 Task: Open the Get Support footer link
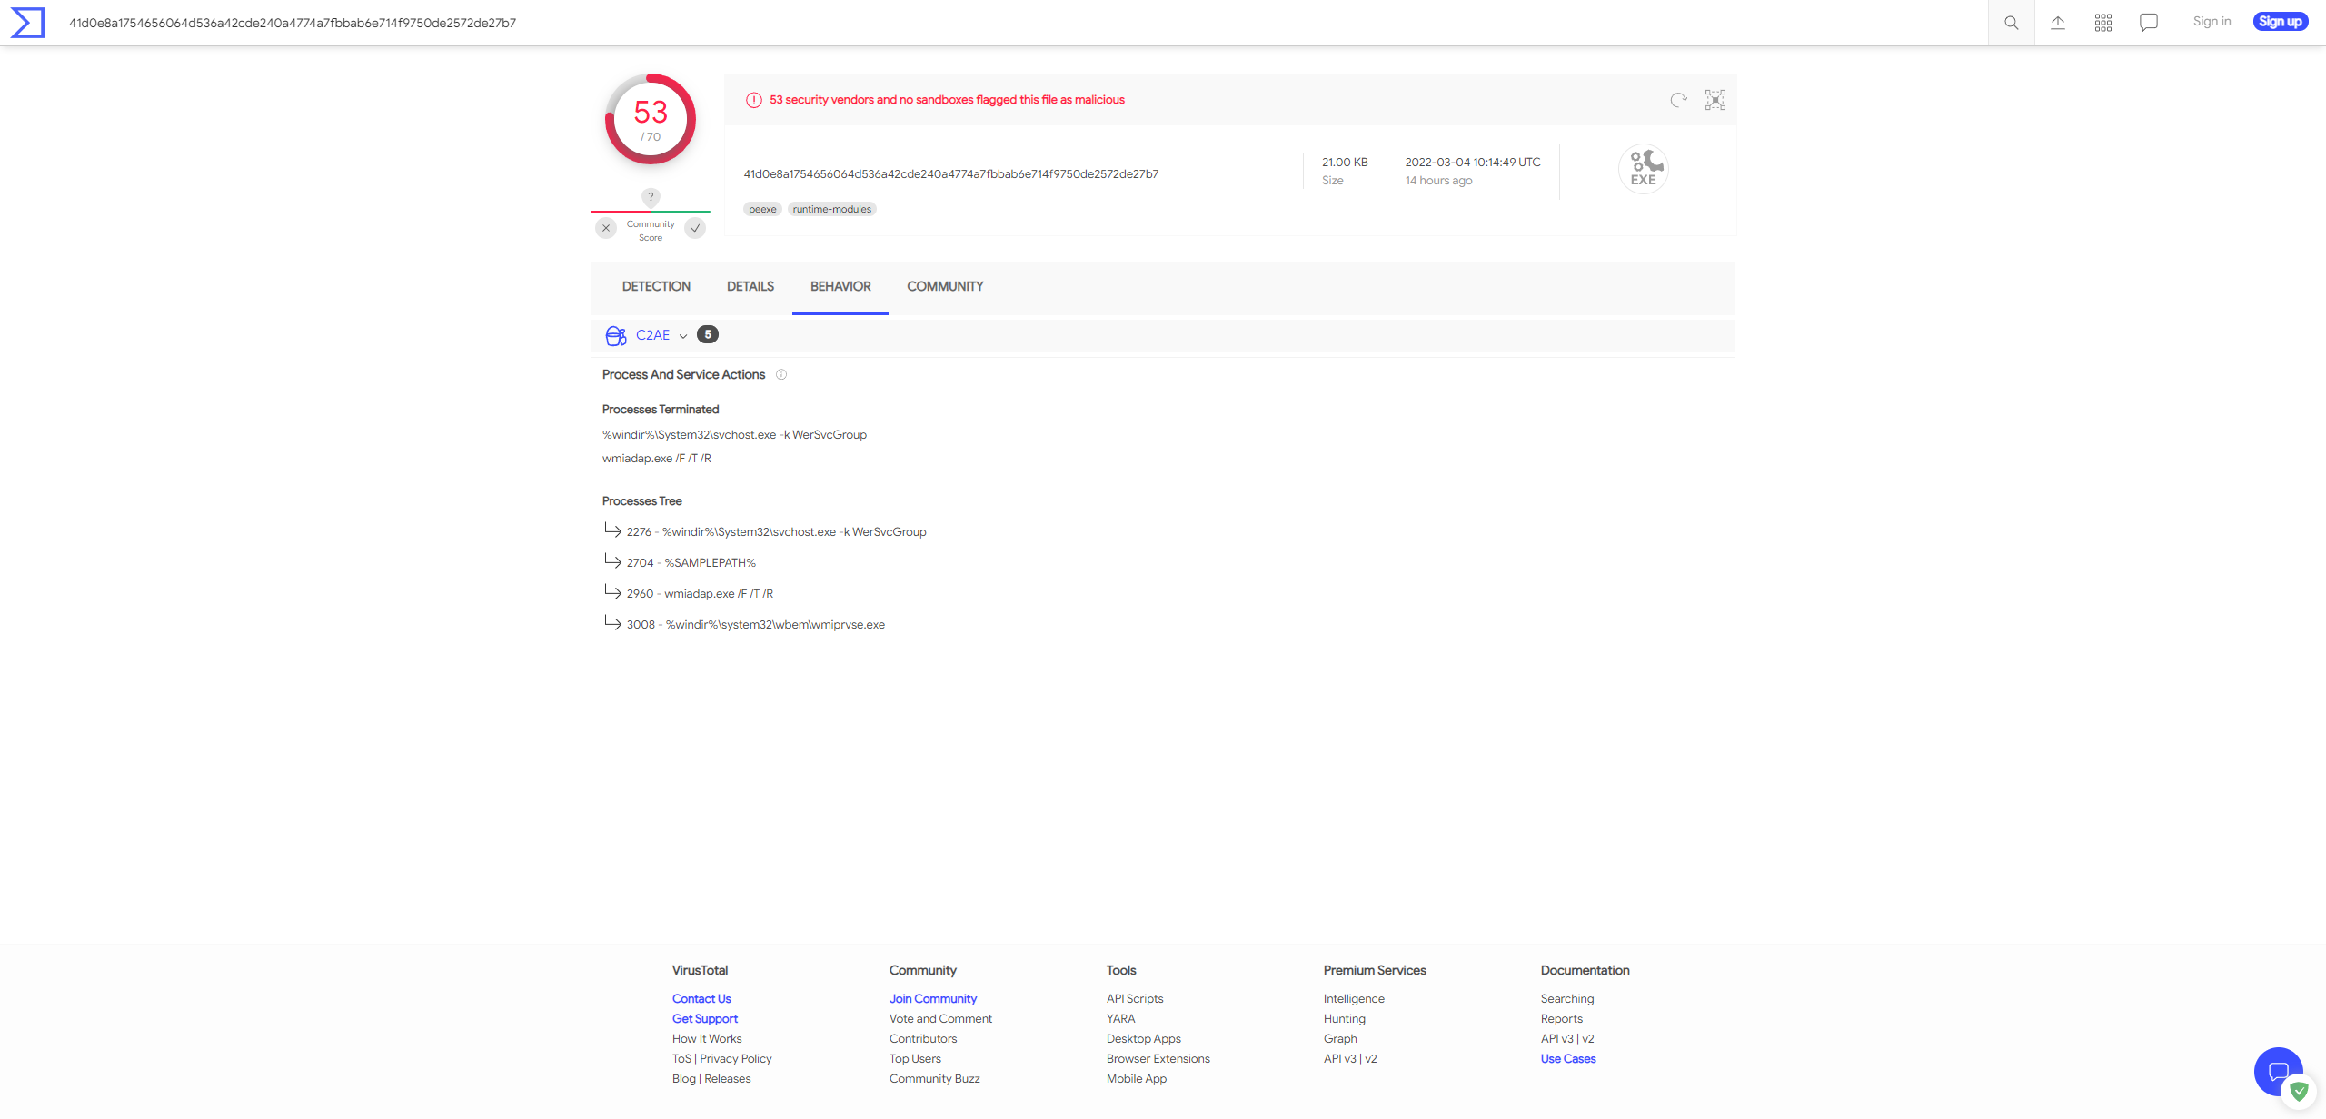[x=705, y=1019]
